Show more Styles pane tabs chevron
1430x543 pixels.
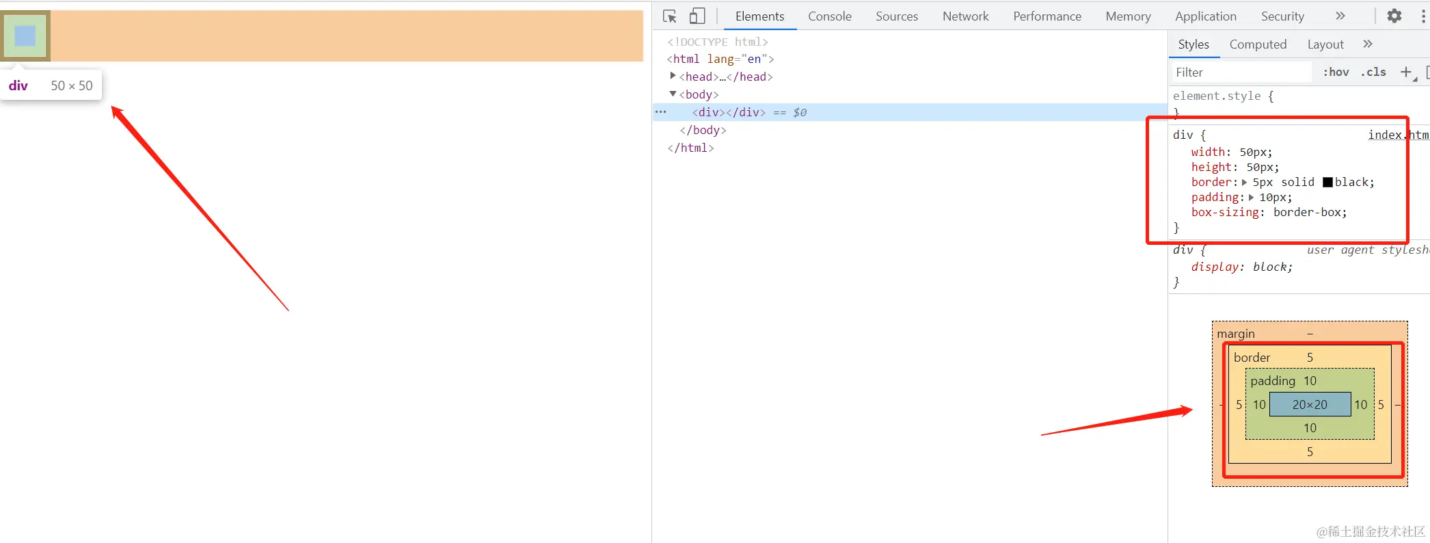[1368, 44]
